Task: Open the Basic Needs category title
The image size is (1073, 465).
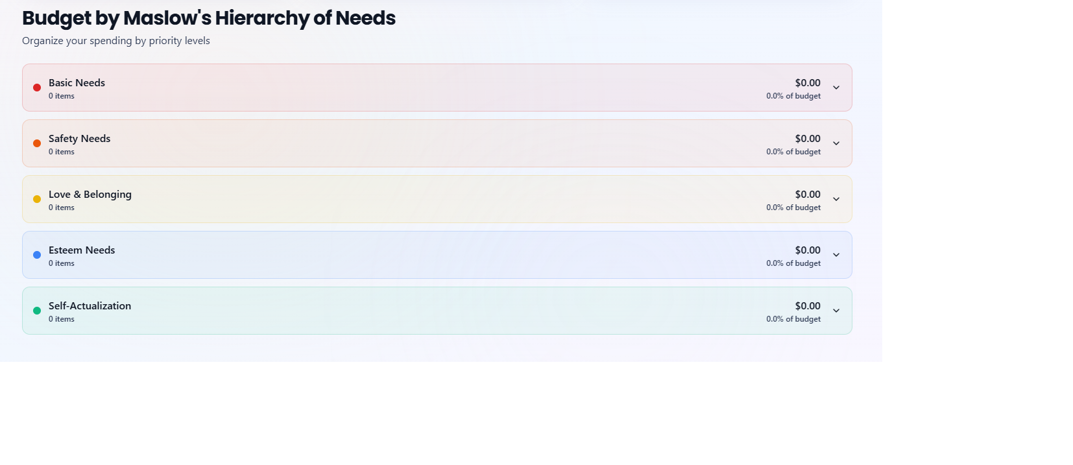Action: tap(77, 83)
